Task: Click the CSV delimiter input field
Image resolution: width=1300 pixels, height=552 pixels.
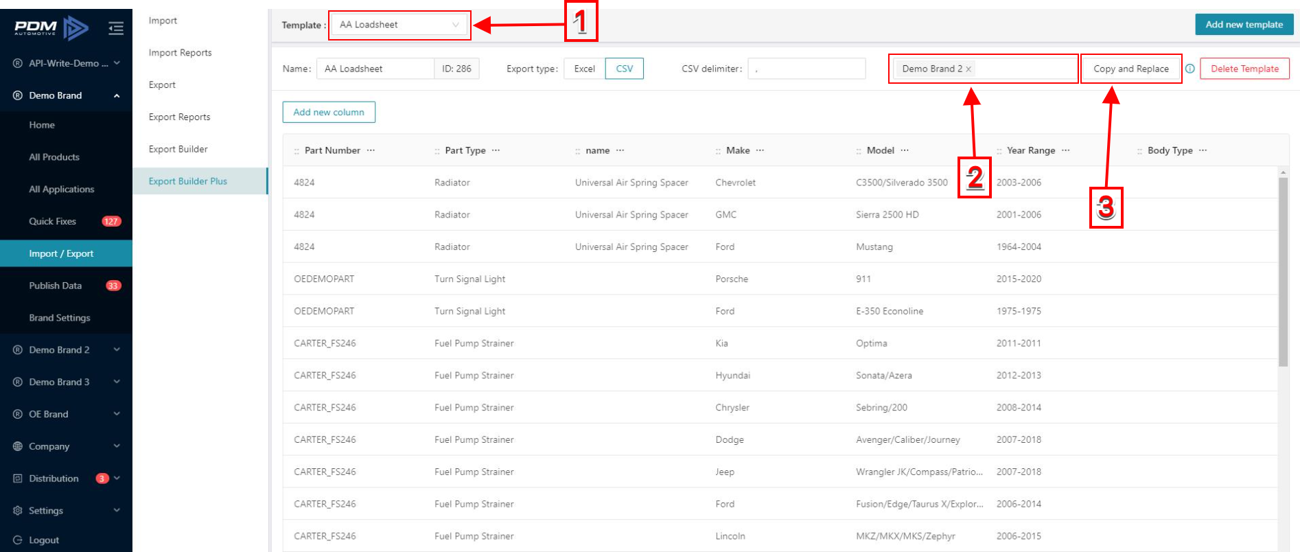Action: tap(806, 69)
